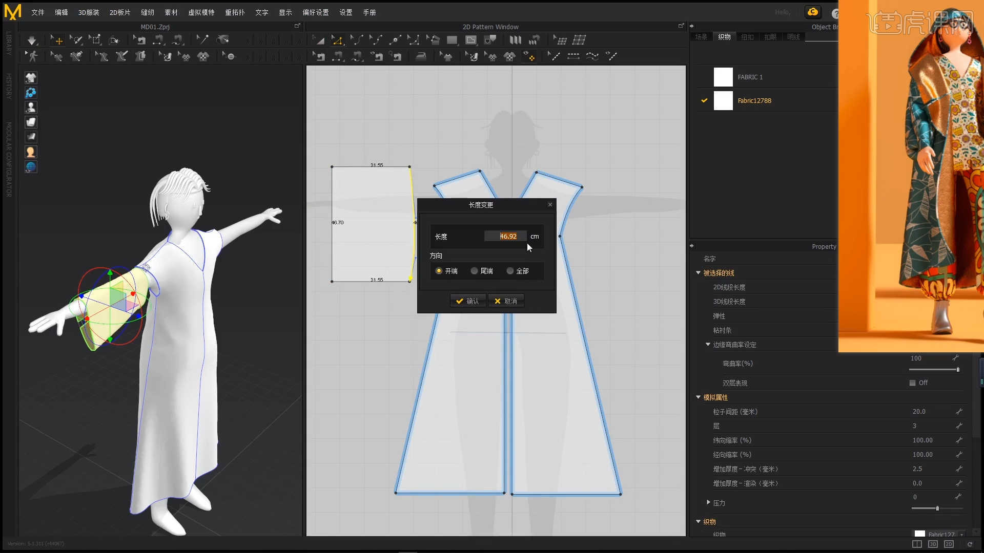Click the globe environment icon in sidebar
Screen dimensions: 984x553
coord(31,167)
